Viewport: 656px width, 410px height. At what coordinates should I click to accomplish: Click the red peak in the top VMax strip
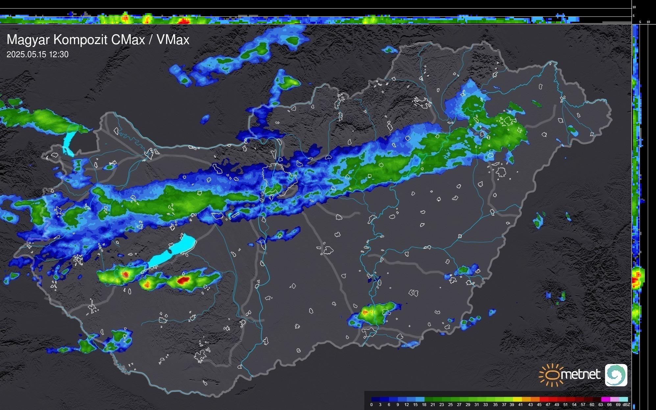point(183,21)
